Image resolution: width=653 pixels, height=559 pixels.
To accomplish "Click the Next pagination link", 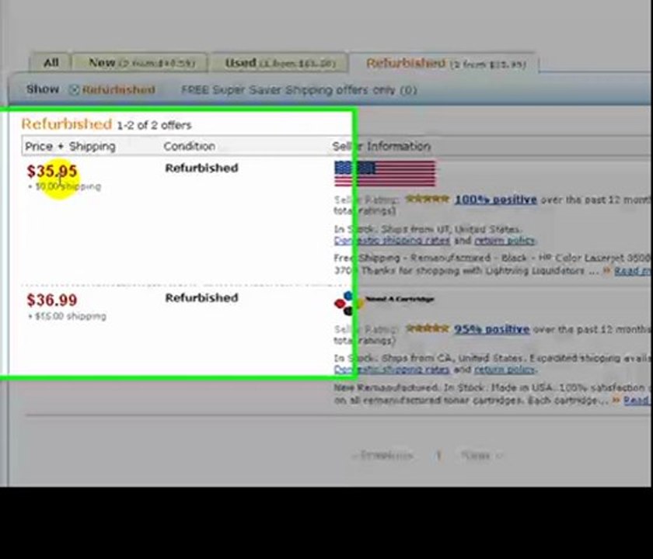I will click(481, 456).
